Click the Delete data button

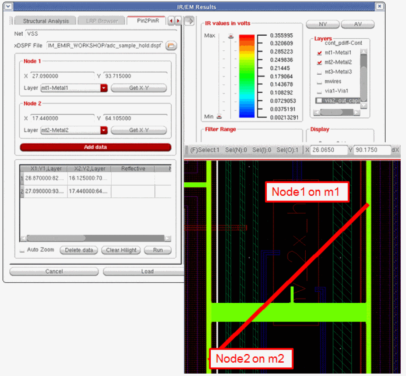click(79, 250)
